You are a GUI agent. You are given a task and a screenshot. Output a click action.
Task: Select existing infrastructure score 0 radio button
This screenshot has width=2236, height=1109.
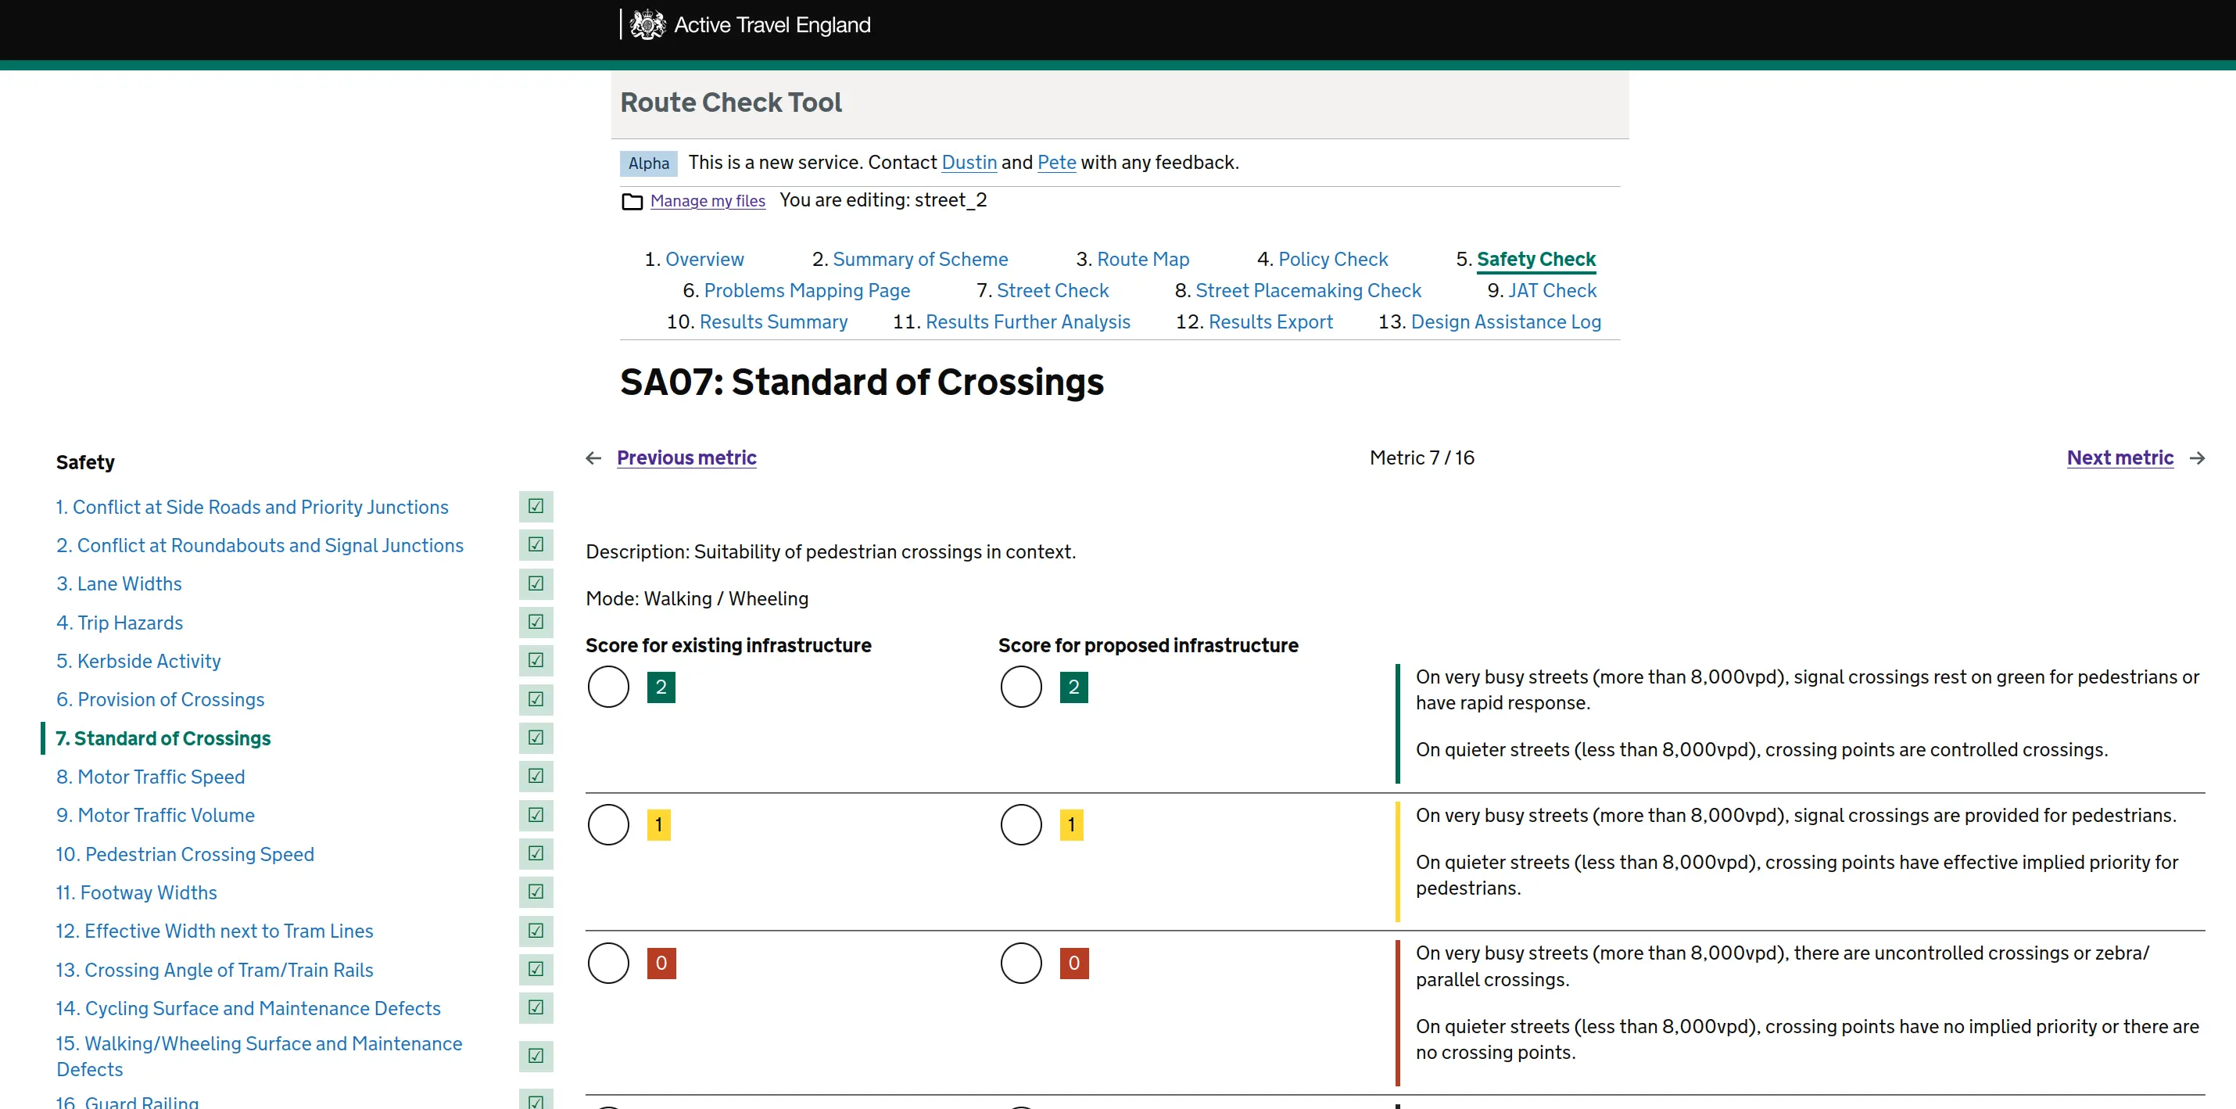tap(607, 962)
